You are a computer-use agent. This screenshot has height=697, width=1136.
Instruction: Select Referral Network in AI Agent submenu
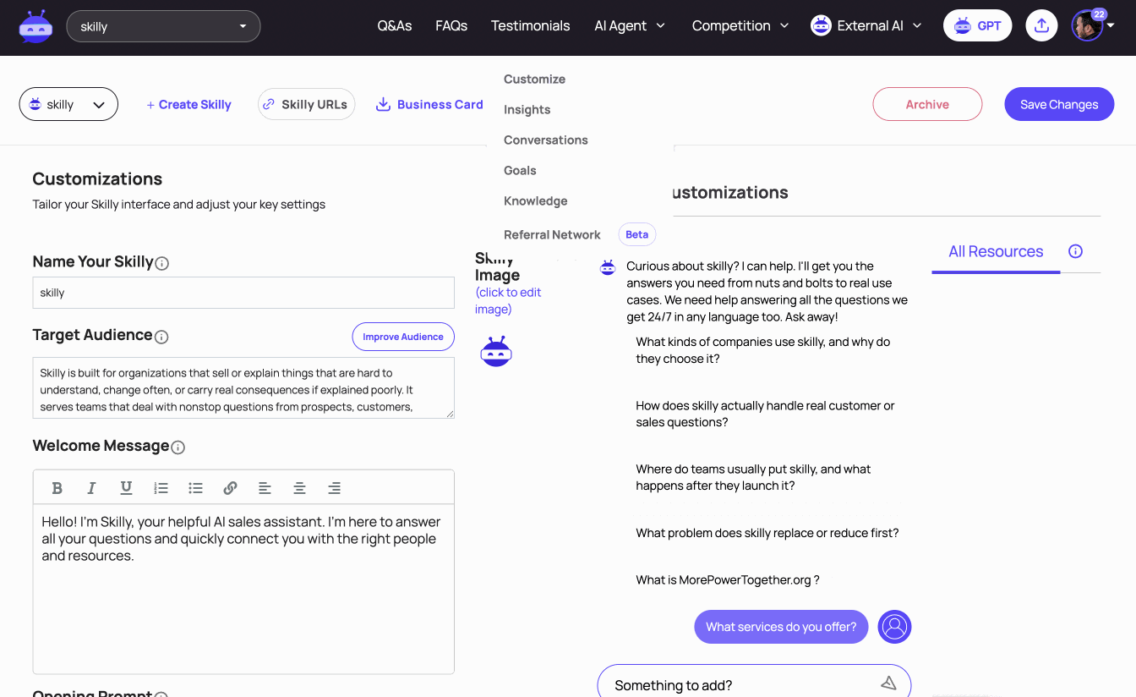pyautogui.click(x=552, y=234)
